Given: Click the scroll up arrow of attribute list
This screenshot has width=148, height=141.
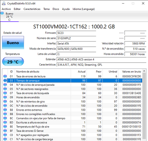Looking at the screenshot, I should click(x=144, y=71).
